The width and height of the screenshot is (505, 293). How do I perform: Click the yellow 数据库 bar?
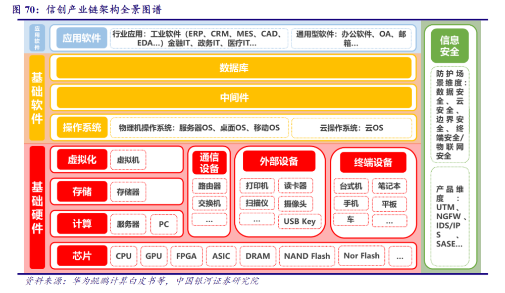(x=234, y=68)
